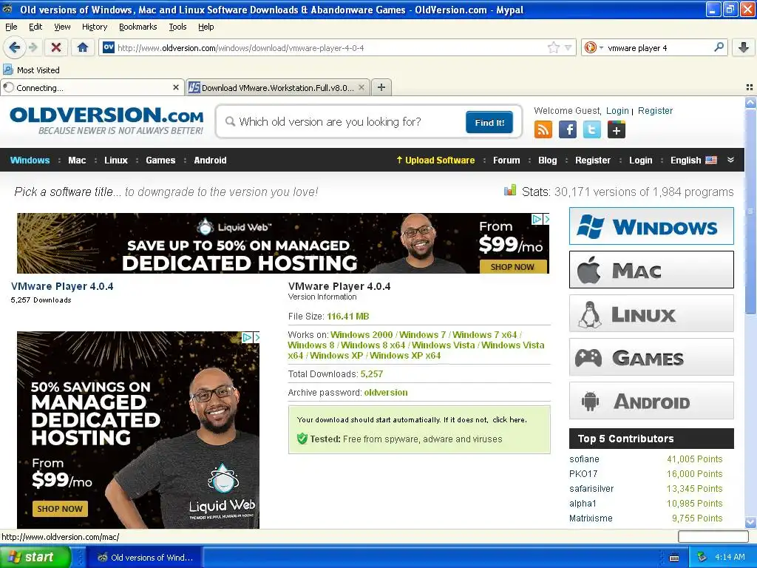Go back with the browser Back arrow
Screen dimensions: 757x568
pos(14,47)
